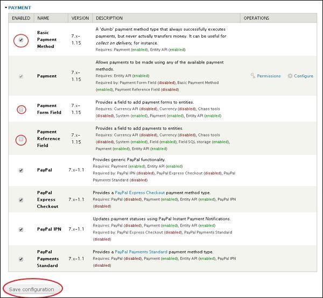Click the ENABLED column header
Screen dimensions: 323x298
21,18
